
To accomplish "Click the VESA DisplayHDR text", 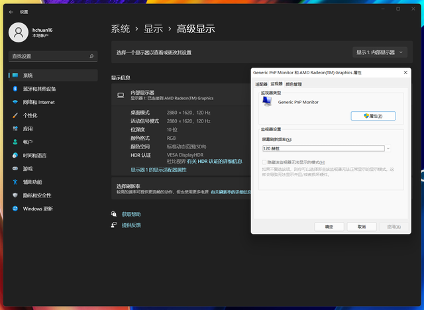I will click(x=185, y=155).
